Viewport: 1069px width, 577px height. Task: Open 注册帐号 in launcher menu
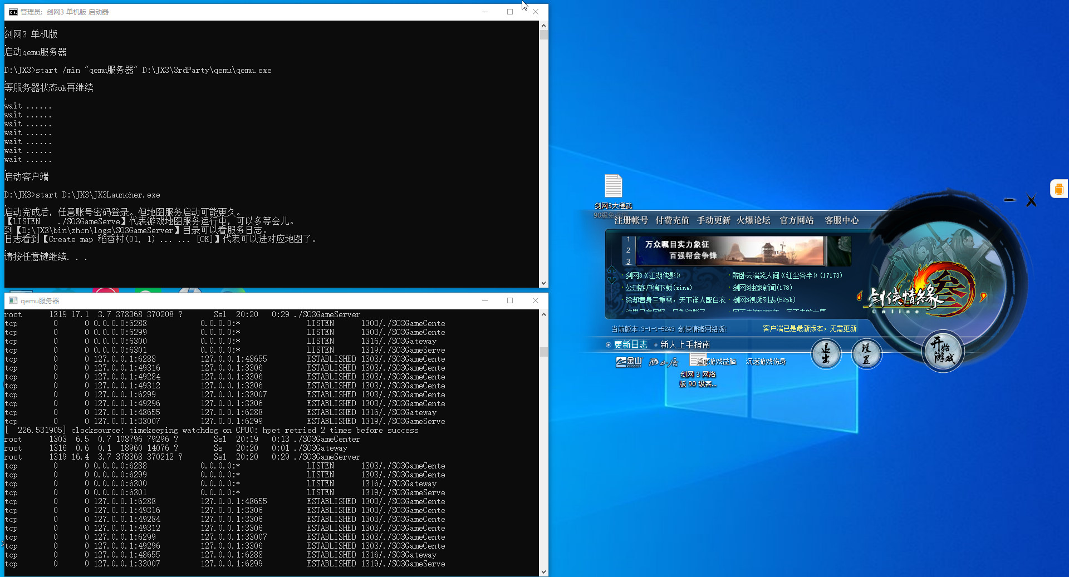[631, 220]
